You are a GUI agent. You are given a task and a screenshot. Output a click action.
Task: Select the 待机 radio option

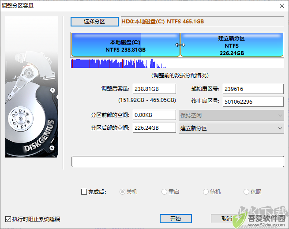point(206,192)
